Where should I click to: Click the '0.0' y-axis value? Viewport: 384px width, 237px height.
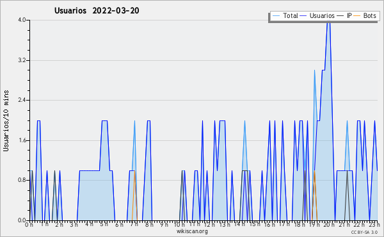[22, 220]
